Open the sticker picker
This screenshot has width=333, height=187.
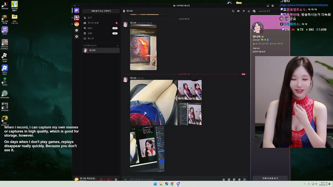click(234, 179)
